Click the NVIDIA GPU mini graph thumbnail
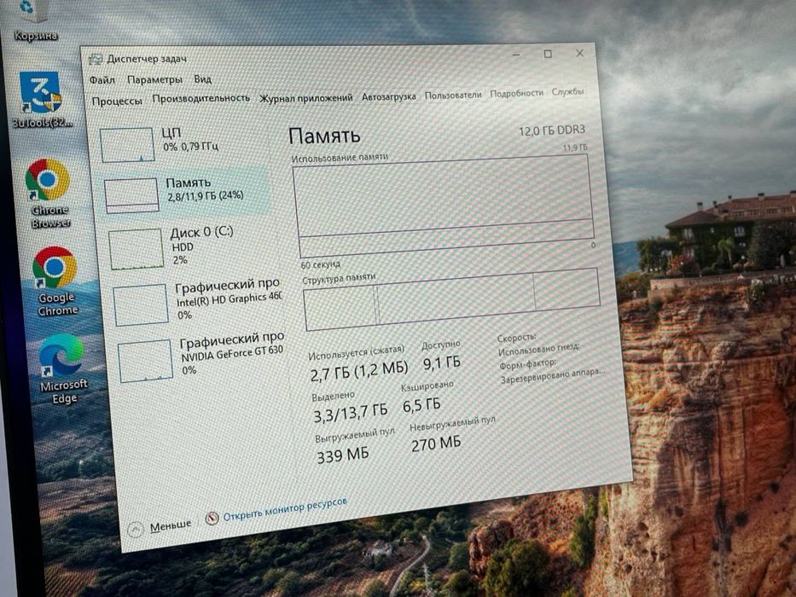Screen dimensions: 796x597 [x=146, y=361]
